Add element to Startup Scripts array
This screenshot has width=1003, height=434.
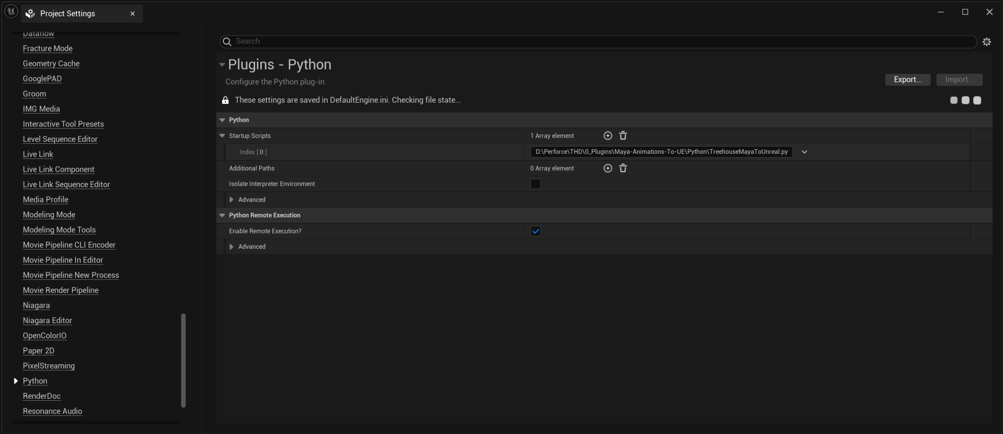pyautogui.click(x=608, y=136)
